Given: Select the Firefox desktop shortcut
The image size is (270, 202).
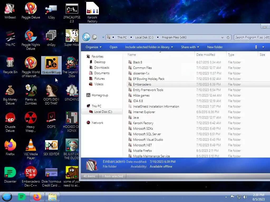Looking at the screenshot, I should [x=10, y=147].
